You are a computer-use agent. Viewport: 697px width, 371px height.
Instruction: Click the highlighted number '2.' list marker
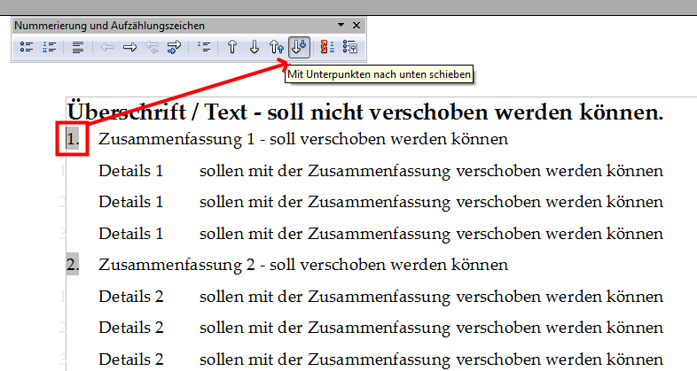click(x=73, y=265)
